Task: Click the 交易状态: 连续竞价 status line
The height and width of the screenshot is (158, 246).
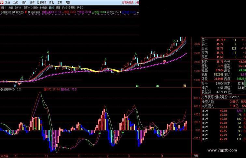Action: point(220,97)
